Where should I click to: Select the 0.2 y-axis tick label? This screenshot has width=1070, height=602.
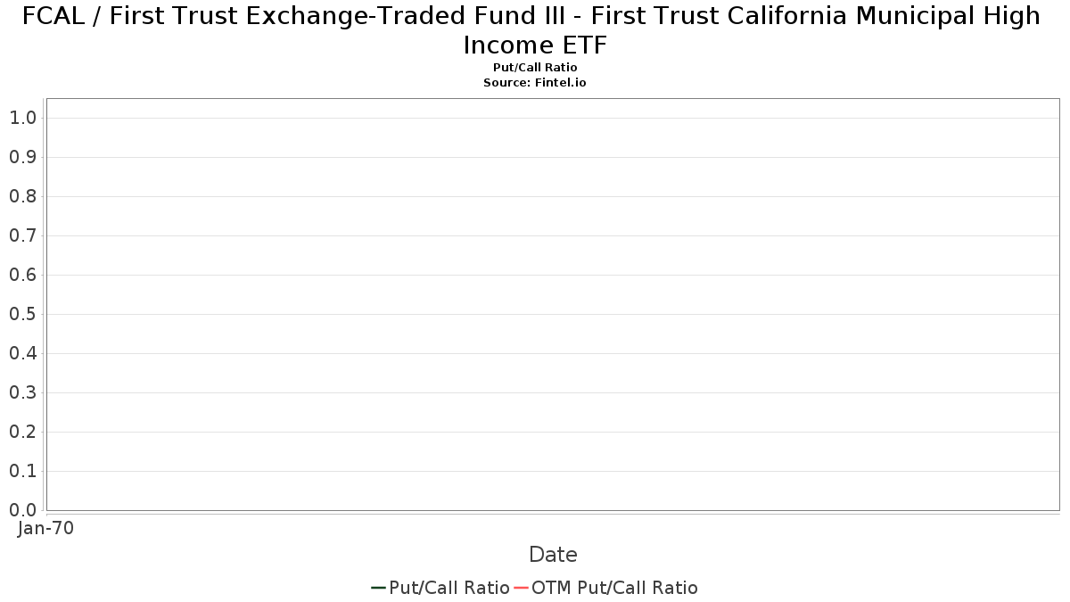click(x=22, y=432)
